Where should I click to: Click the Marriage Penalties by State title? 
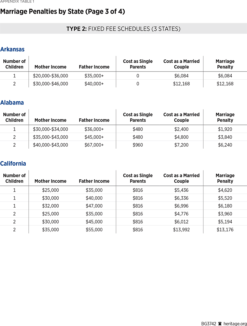[62, 12]
